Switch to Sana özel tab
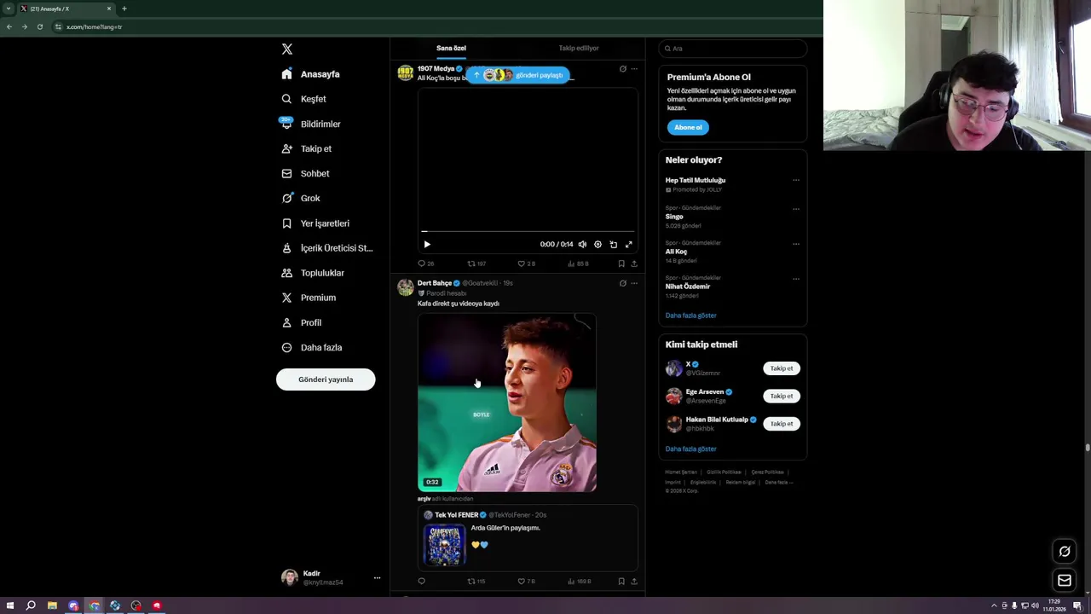This screenshot has height=614, width=1091. [x=452, y=48]
